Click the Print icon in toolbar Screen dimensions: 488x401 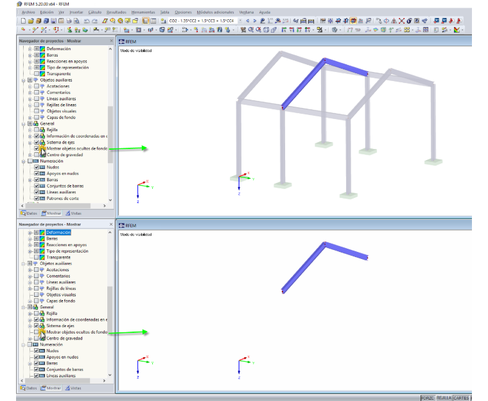click(x=69, y=21)
